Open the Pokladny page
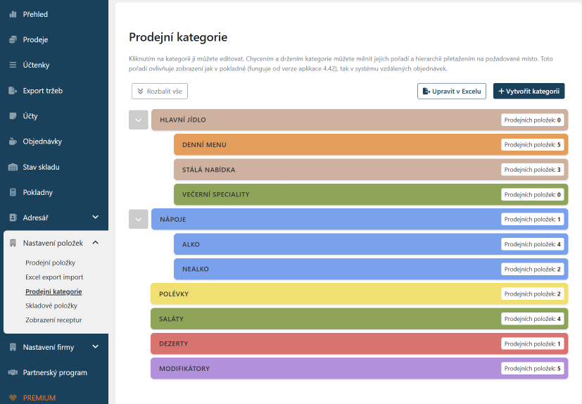 tap(38, 192)
